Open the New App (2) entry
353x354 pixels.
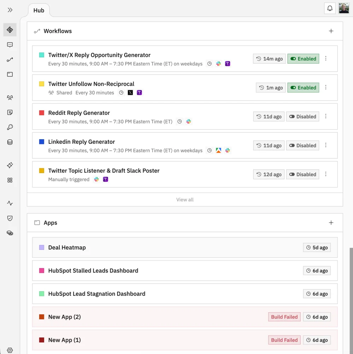pyautogui.click(x=185, y=317)
